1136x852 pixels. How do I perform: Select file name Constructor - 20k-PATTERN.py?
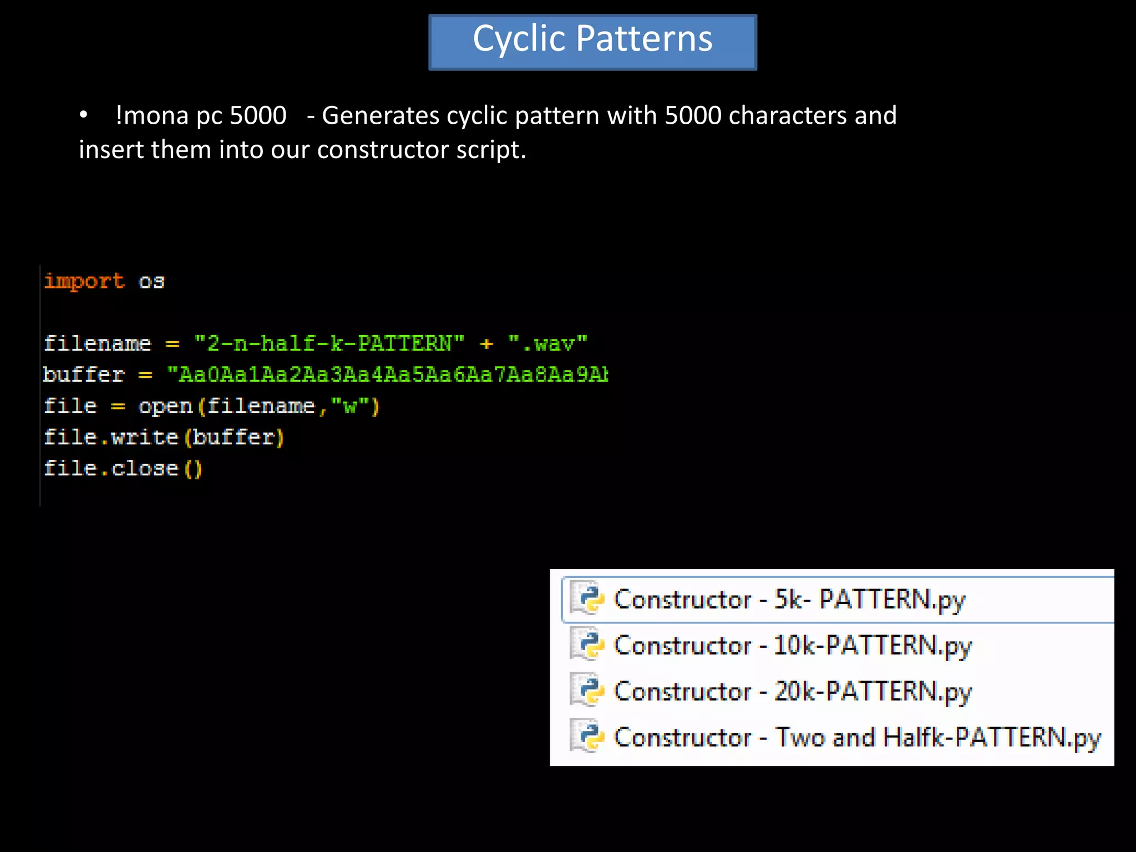(x=793, y=692)
